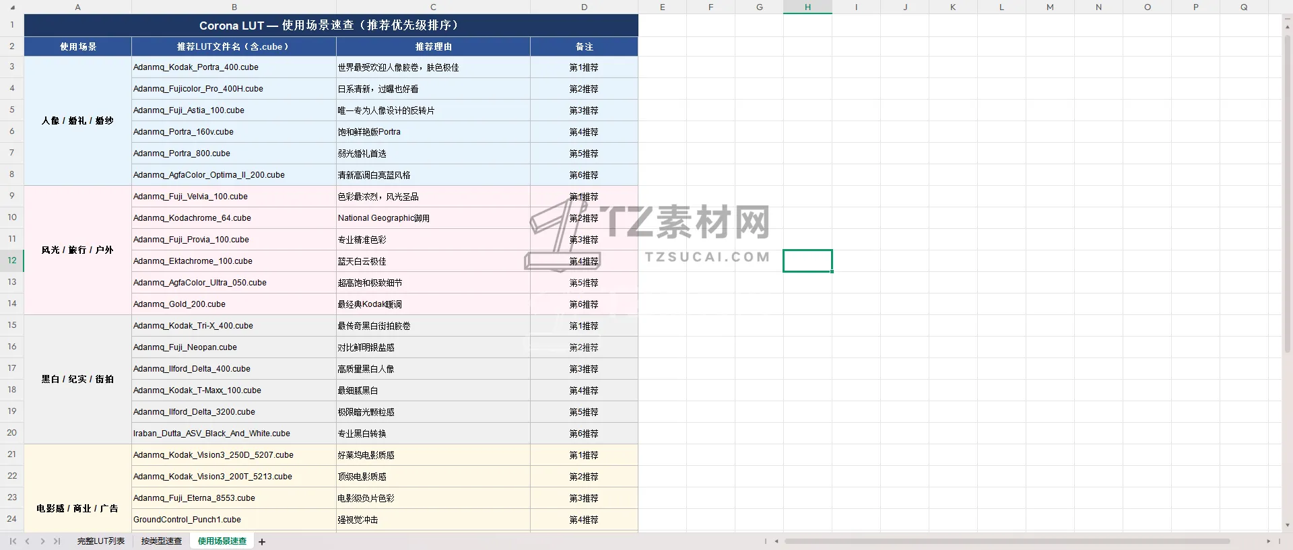
Task: Click the Adanmq_Ilford_Delta_3200.cube cell
Action: click(234, 412)
